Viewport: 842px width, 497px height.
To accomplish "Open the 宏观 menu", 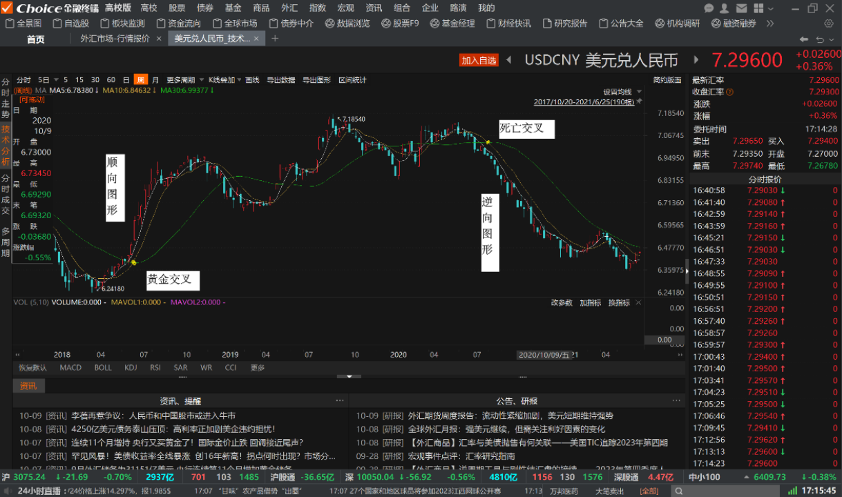I will [x=345, y=8].
